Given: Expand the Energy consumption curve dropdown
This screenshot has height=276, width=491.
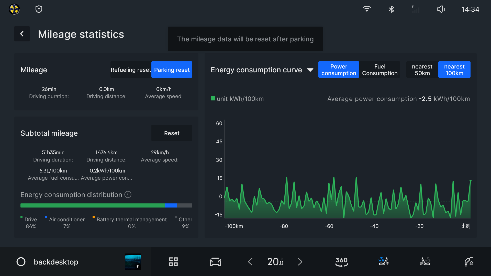Looking at the screenshot, I should tap(310, 70).
